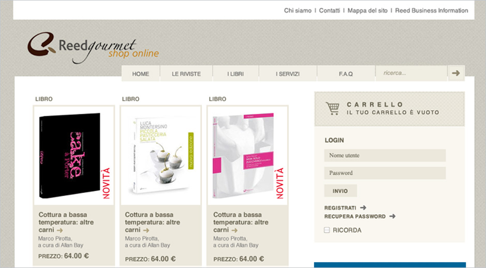Open title under Non Solo Zucchero cover
The height and width of the screenshot is (268, 486).
(241, 222)
